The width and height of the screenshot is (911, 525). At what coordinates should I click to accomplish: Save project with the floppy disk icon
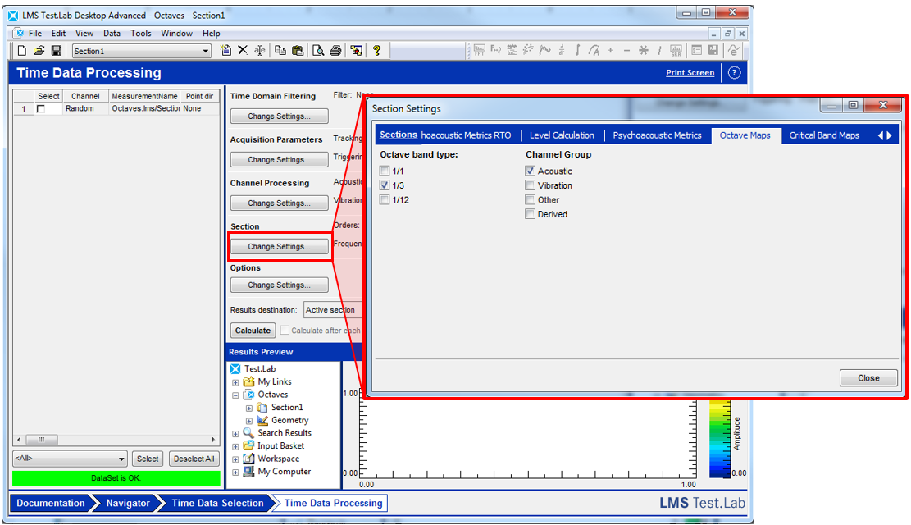tap(57, 51)
